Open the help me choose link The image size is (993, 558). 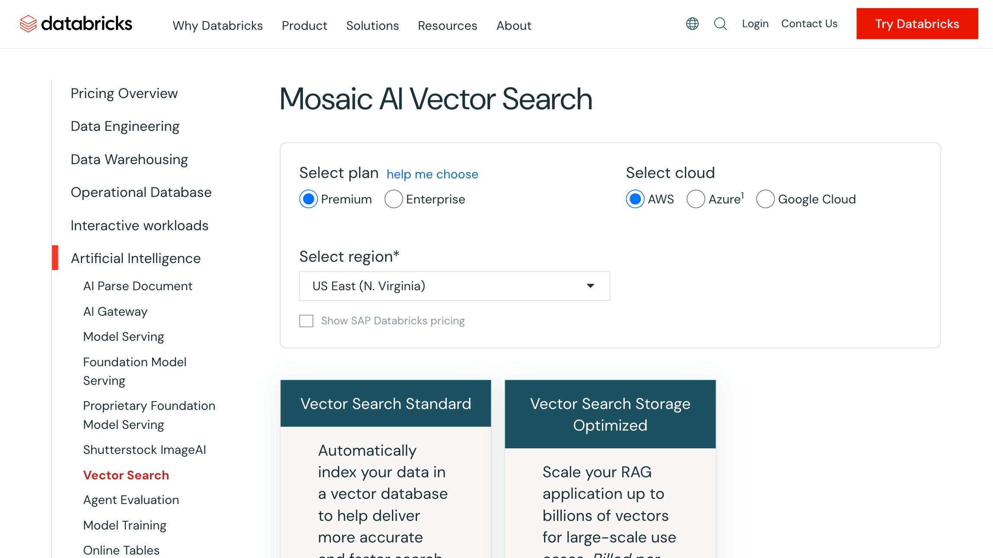pos(432,174)
